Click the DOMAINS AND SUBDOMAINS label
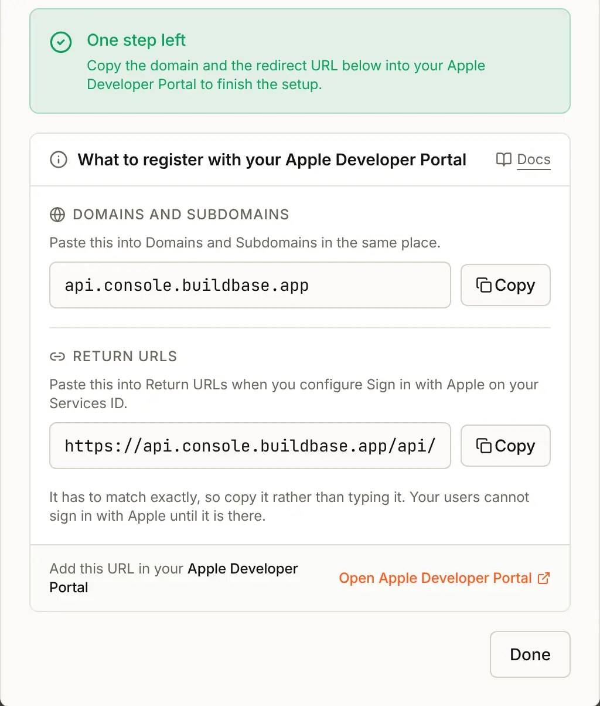This screenshot has height=706, width=600. click(x=181, y=215)
